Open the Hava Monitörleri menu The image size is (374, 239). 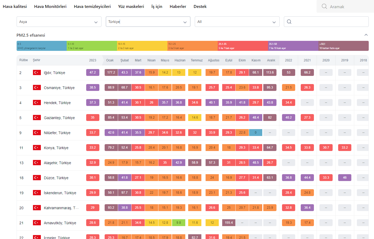point(50,6)
